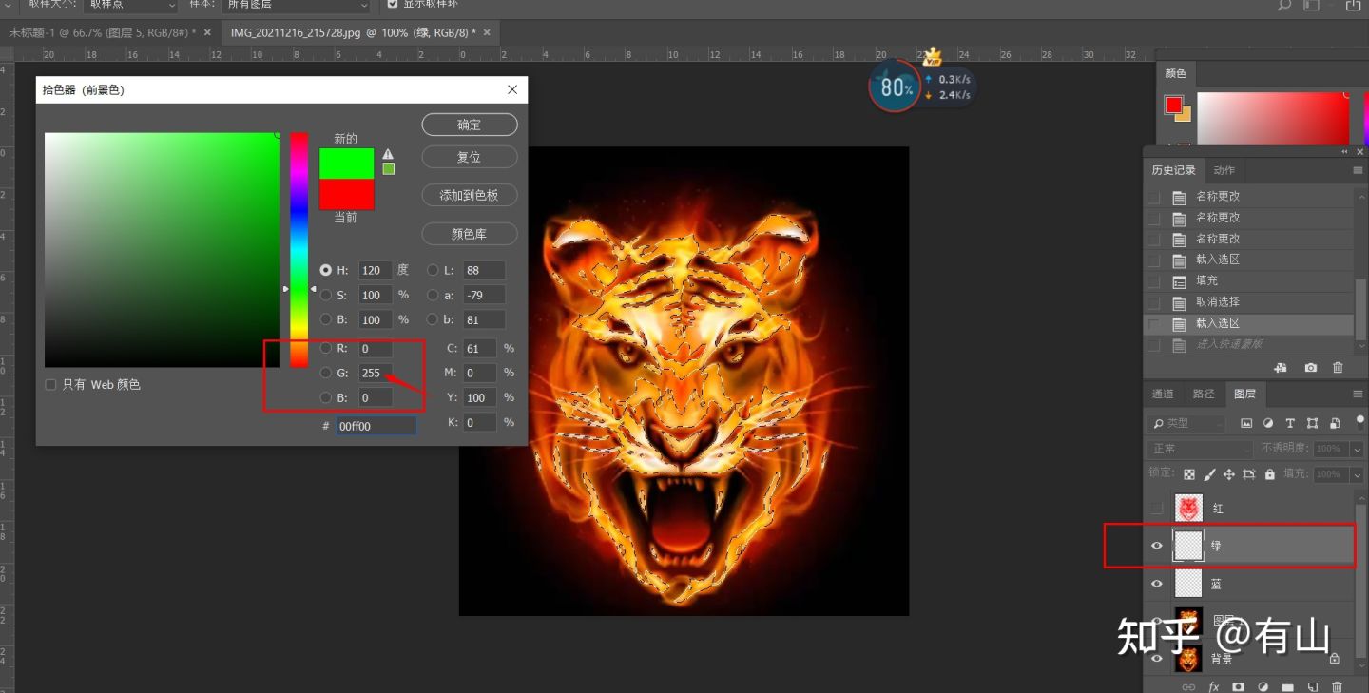Image resolution: width=1369 pixels, height=693 pixels.
Task: Lock layer position with the move icon
Action: (1229, 473)
